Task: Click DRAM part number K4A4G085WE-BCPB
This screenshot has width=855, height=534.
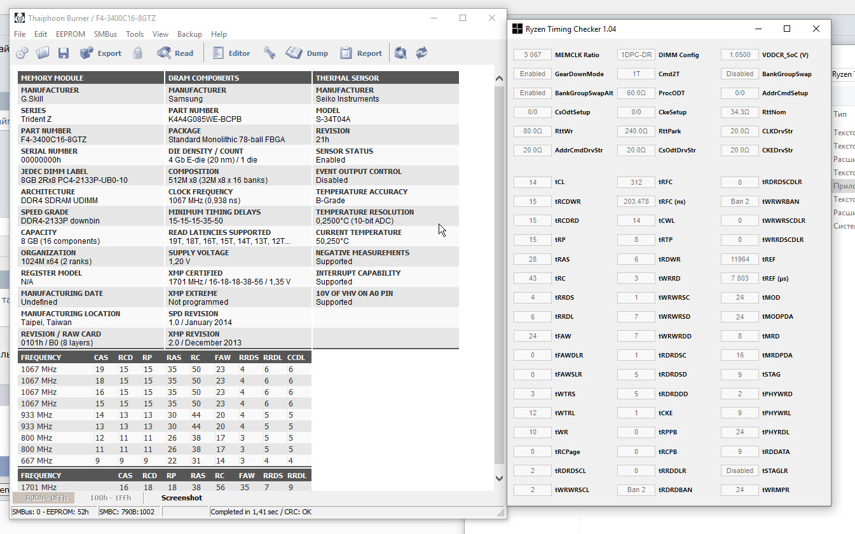Action: (x=205, y=119)
